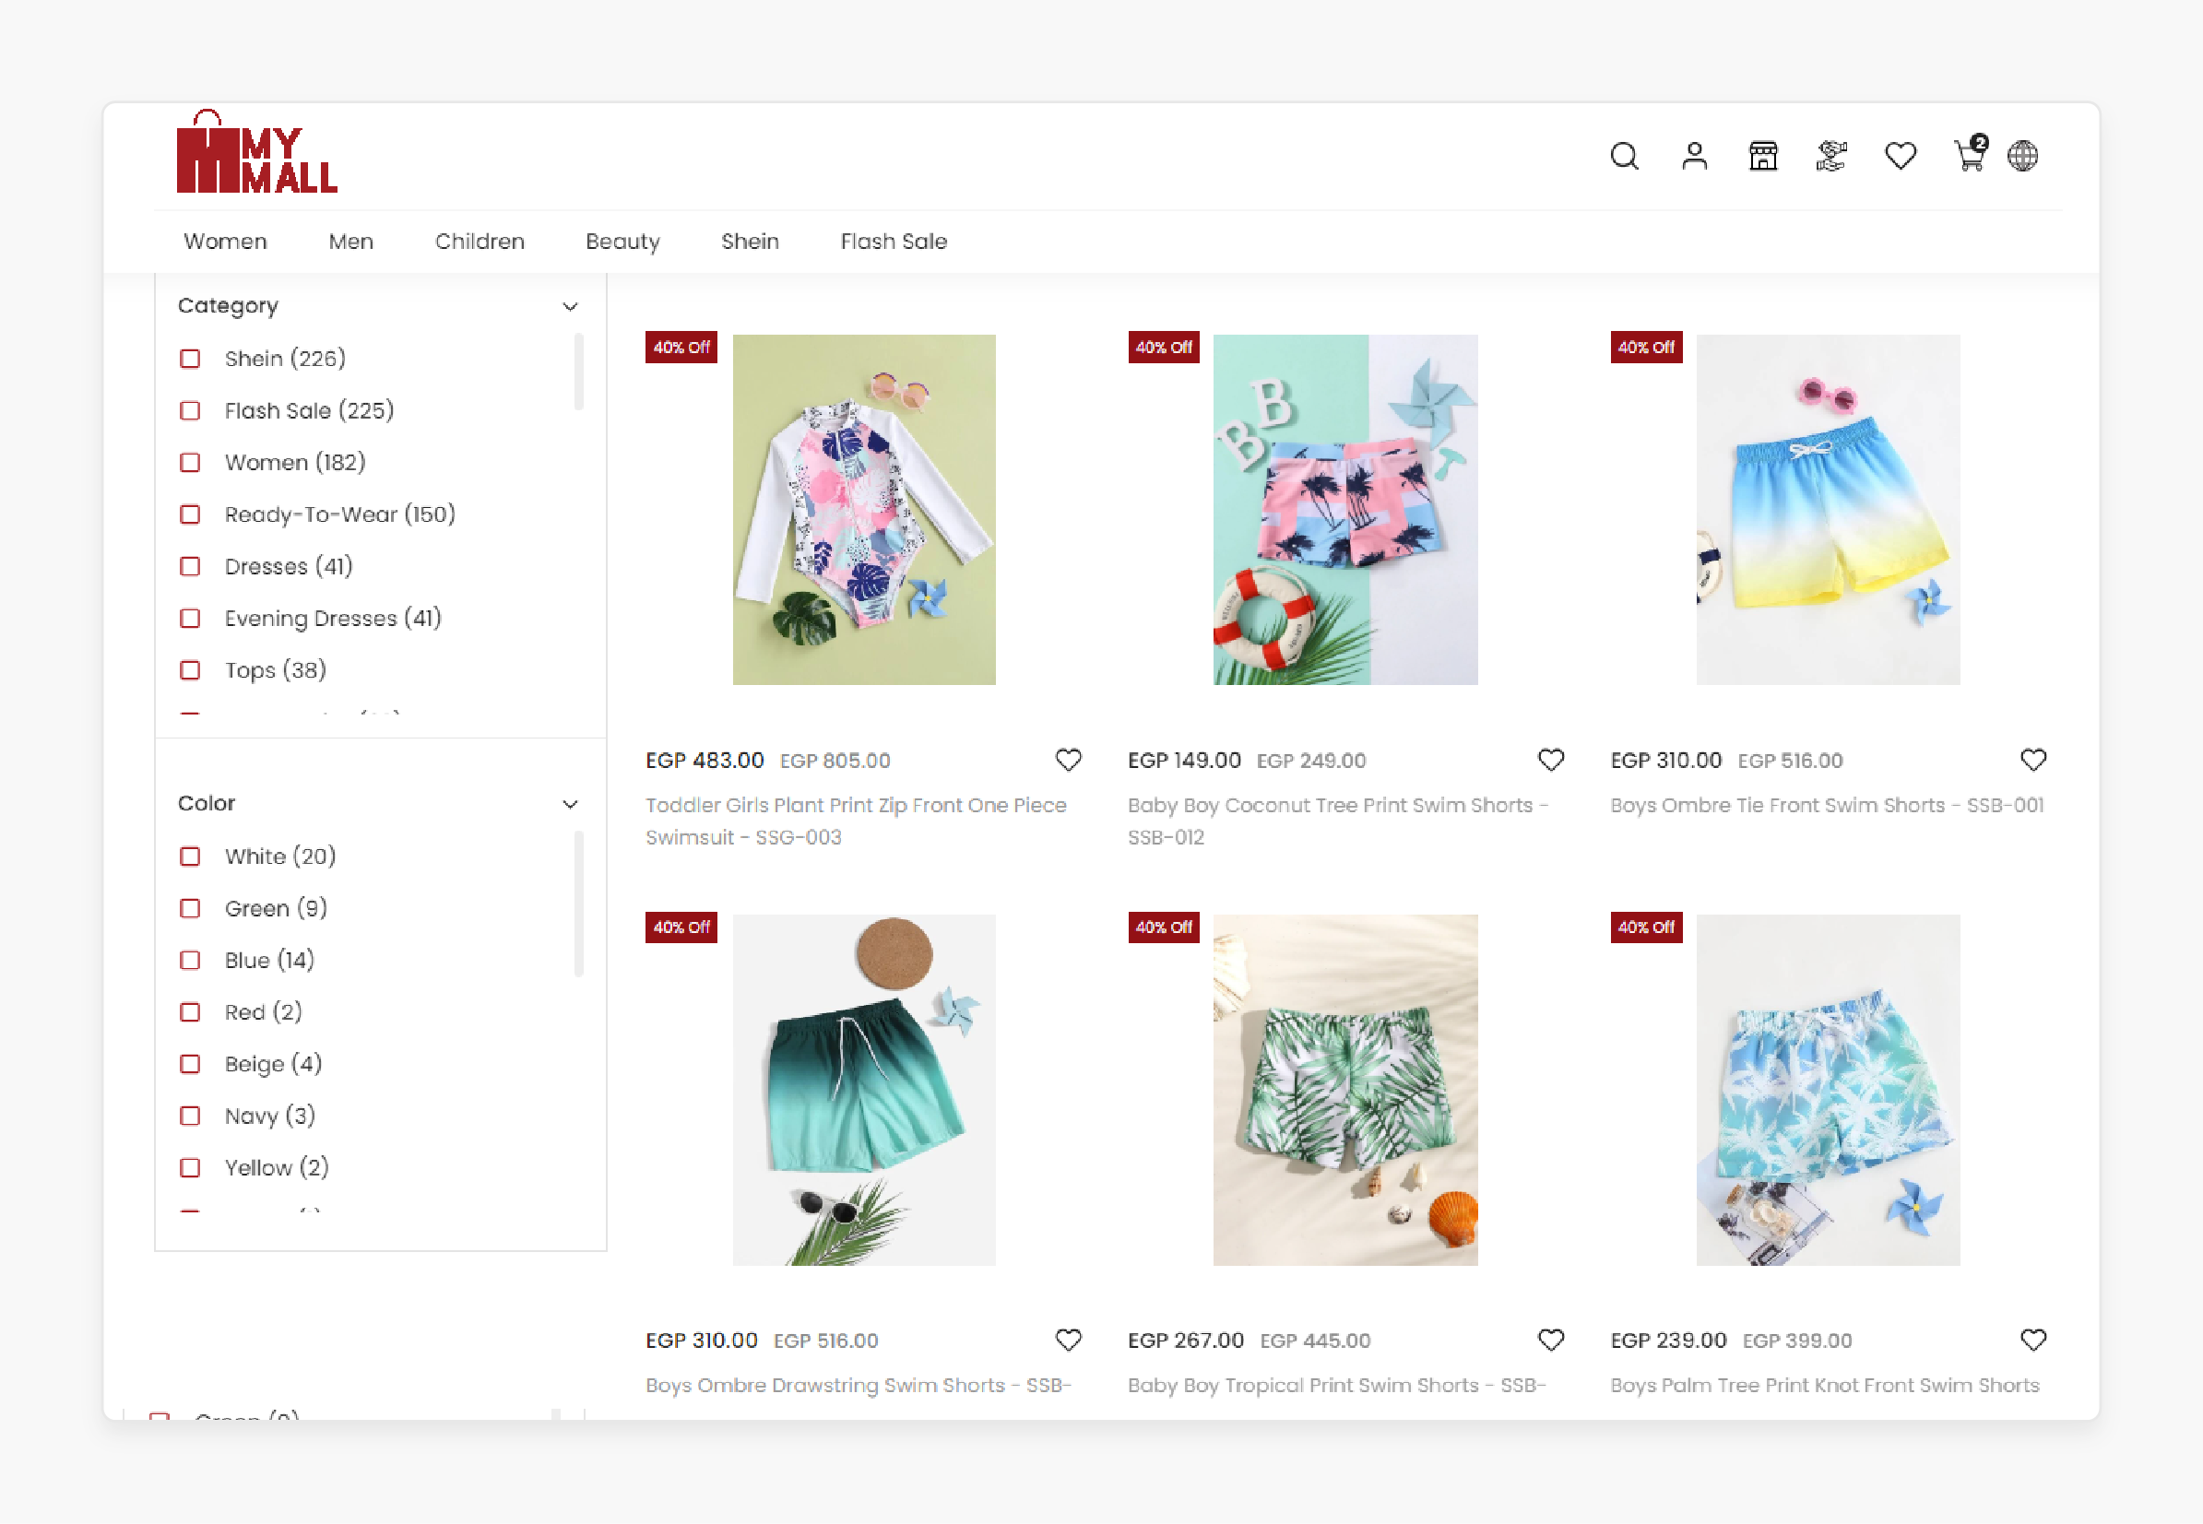Favorite the Baby Boy Coconut Tree shorts

[x=1551, y=760]
